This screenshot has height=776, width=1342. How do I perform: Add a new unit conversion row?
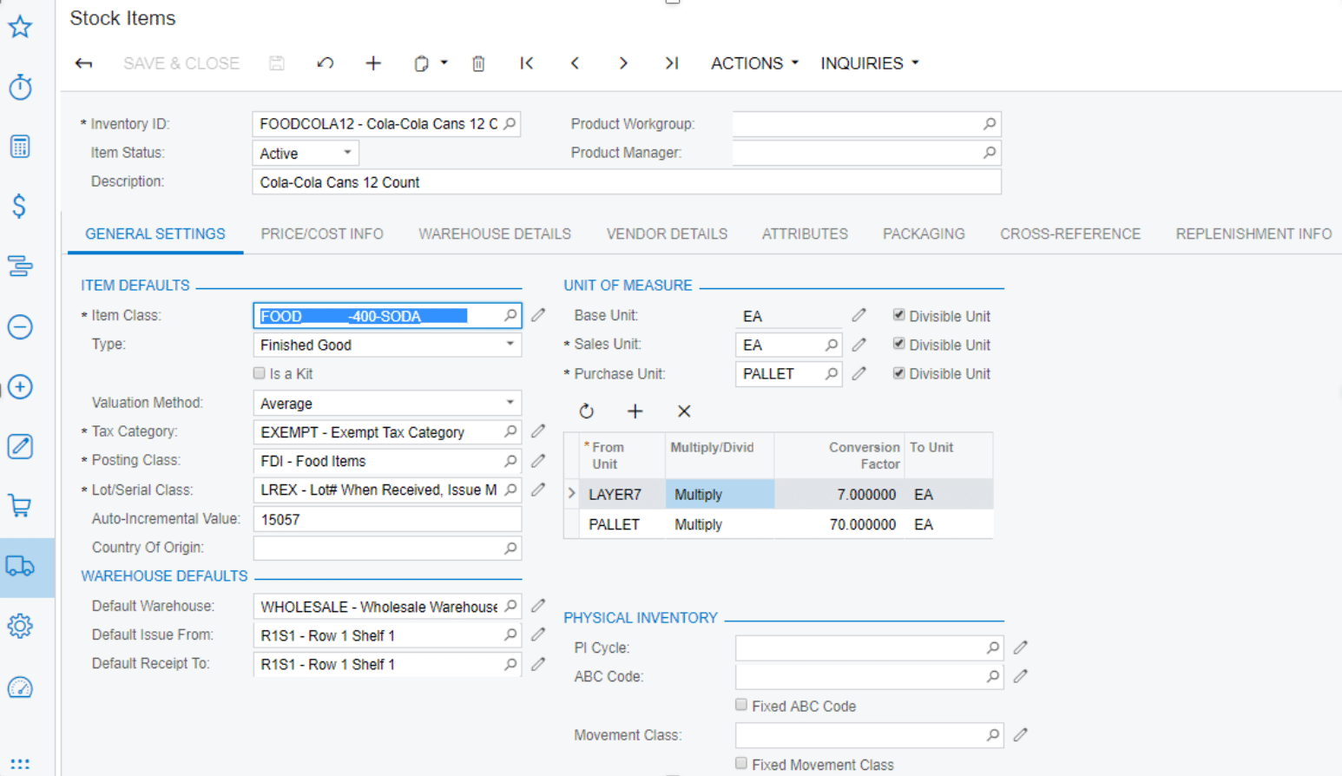(635, 411)
